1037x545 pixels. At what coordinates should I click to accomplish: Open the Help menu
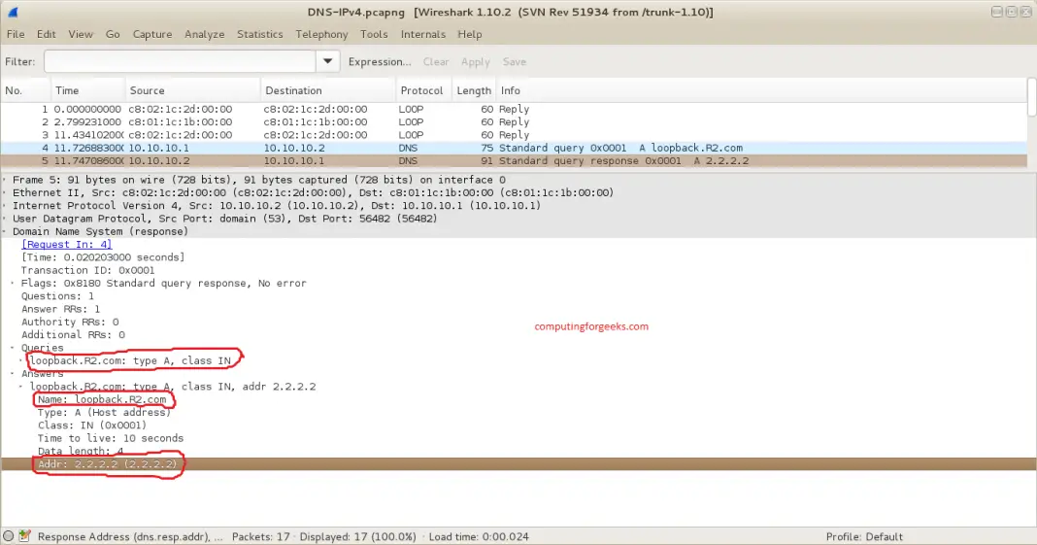(470, 34)
